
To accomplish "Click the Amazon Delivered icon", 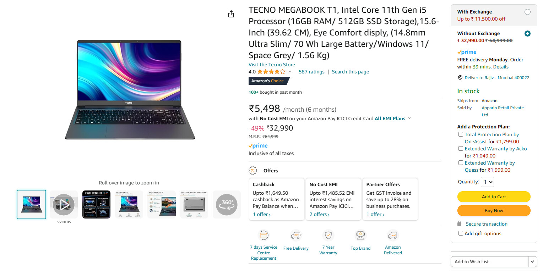I will (393, 235).
